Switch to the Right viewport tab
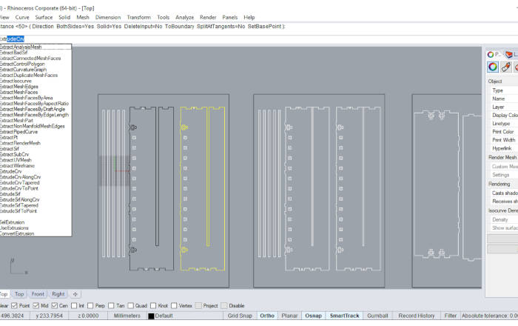This screenshot has width=518, height=326. (58, 294)
